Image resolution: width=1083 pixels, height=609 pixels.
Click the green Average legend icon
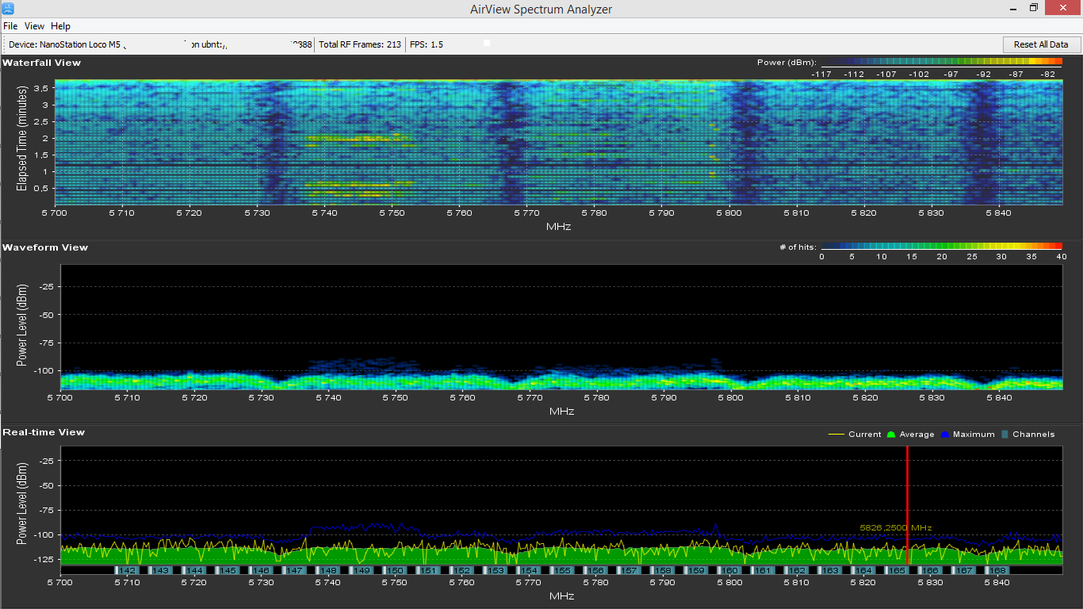891,434
